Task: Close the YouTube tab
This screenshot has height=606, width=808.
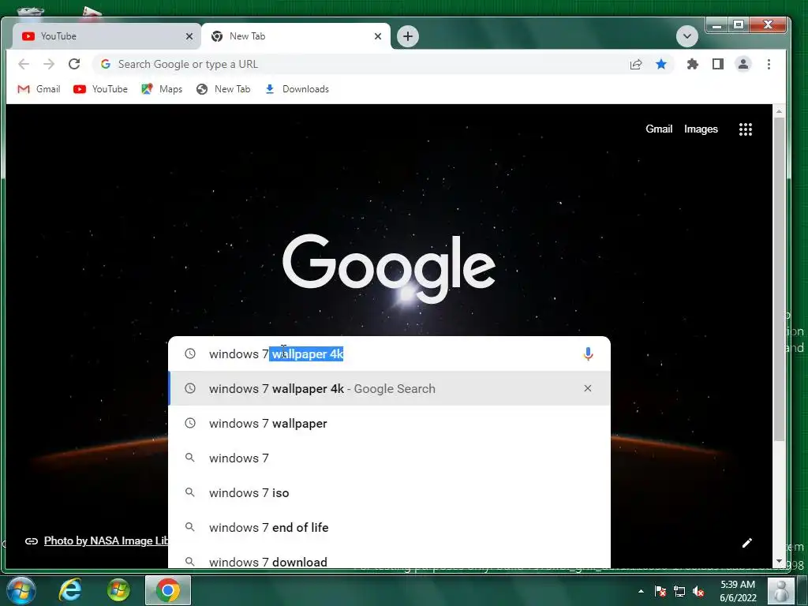Action: pyautogui.click(x=189, y=36)
